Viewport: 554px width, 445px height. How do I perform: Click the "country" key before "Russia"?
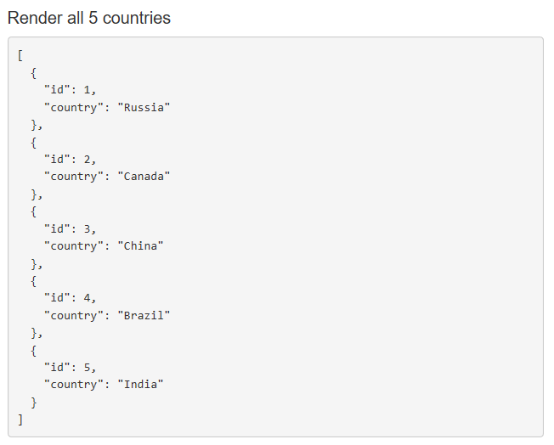pyautogui.click(x=74, y=108)
